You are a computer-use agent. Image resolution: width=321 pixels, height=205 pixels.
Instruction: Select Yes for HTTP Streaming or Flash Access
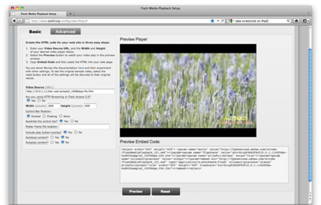(x=28, y=101)
